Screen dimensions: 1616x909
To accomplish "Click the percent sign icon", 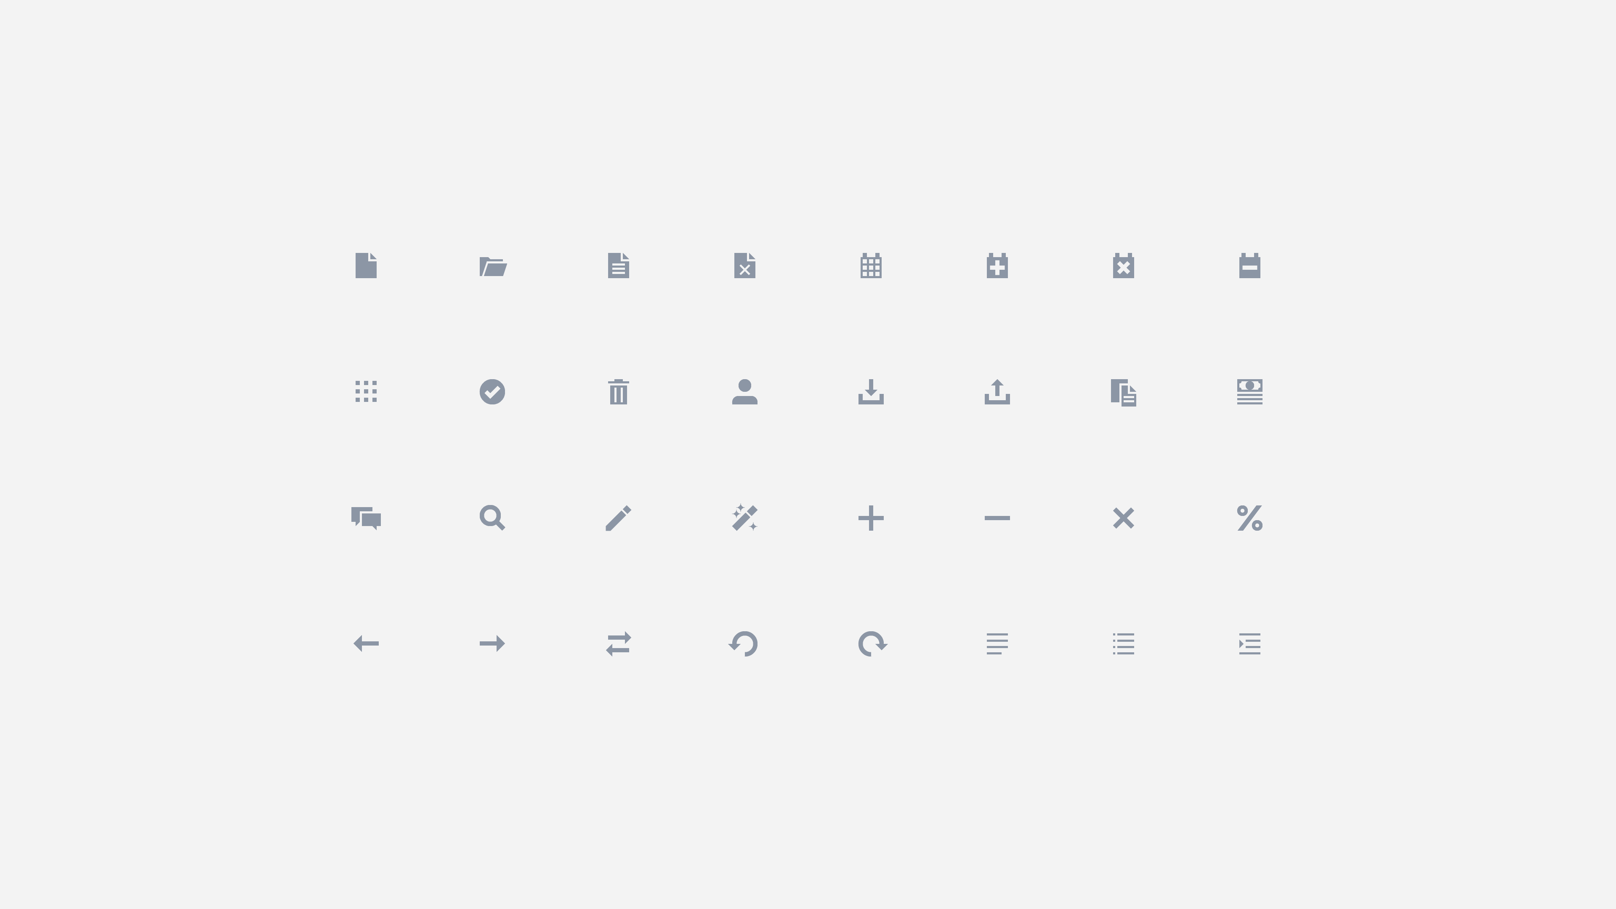I will (1249, 518).
